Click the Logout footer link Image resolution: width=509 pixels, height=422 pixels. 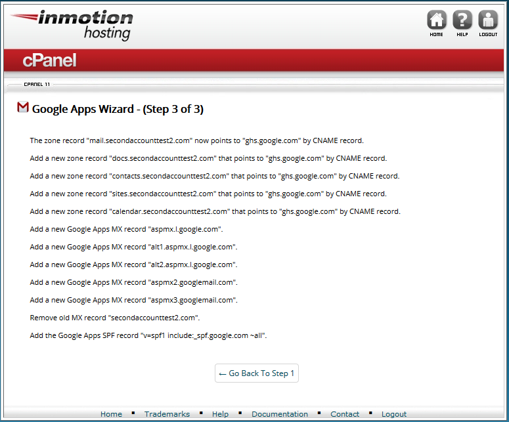click(394, 414)
